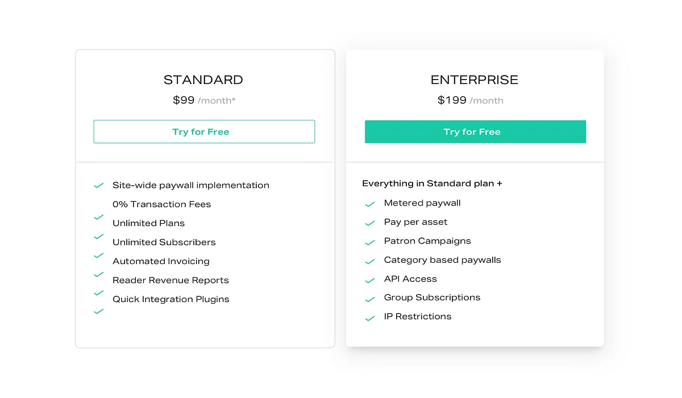Click the checkmark next to Pay per asset
Image resolution: width=682 pixels, height=398 pixels.
[370, 224]
